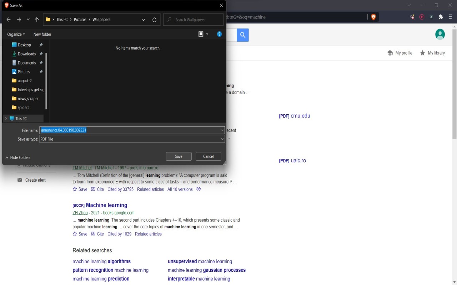Open the Save as type dropdown
The width and height of the screenshot is (457, 285).
[x=222, y=139]
